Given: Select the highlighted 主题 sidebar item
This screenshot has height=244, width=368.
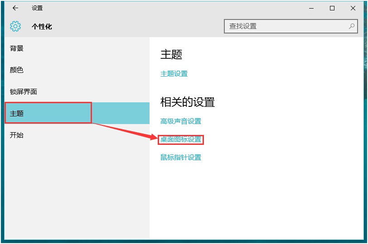Looking at the screenshot, I should click(x=17, y=114).
